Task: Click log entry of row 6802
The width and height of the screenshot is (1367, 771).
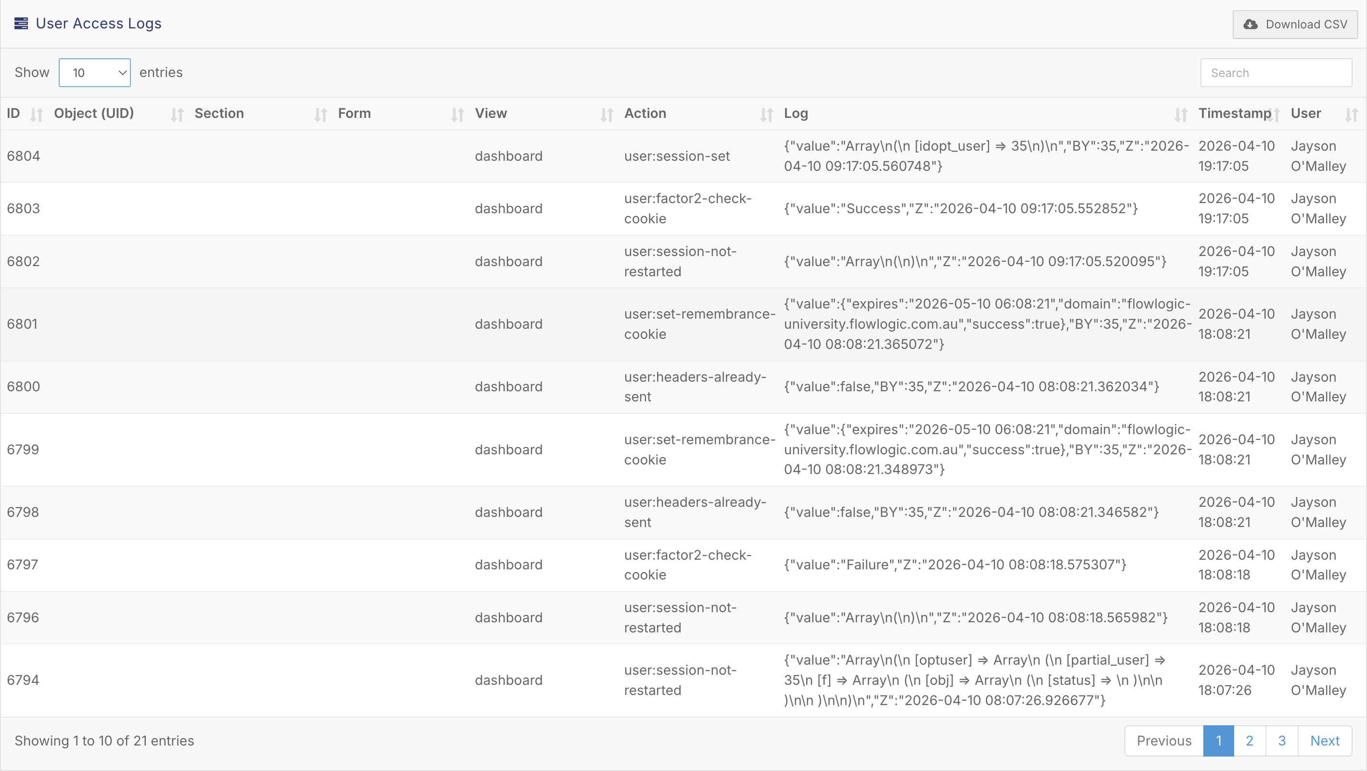Action: (x=975, y=262)
